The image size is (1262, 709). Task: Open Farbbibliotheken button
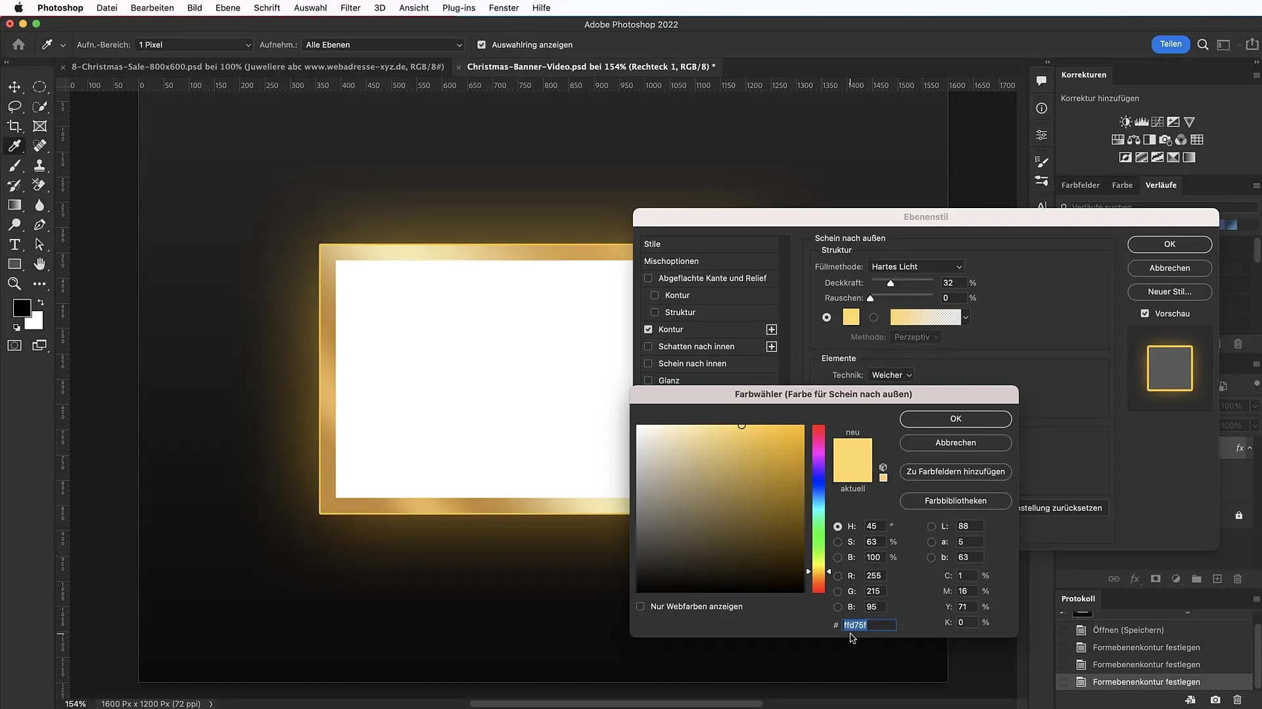[x=956, y=501]
